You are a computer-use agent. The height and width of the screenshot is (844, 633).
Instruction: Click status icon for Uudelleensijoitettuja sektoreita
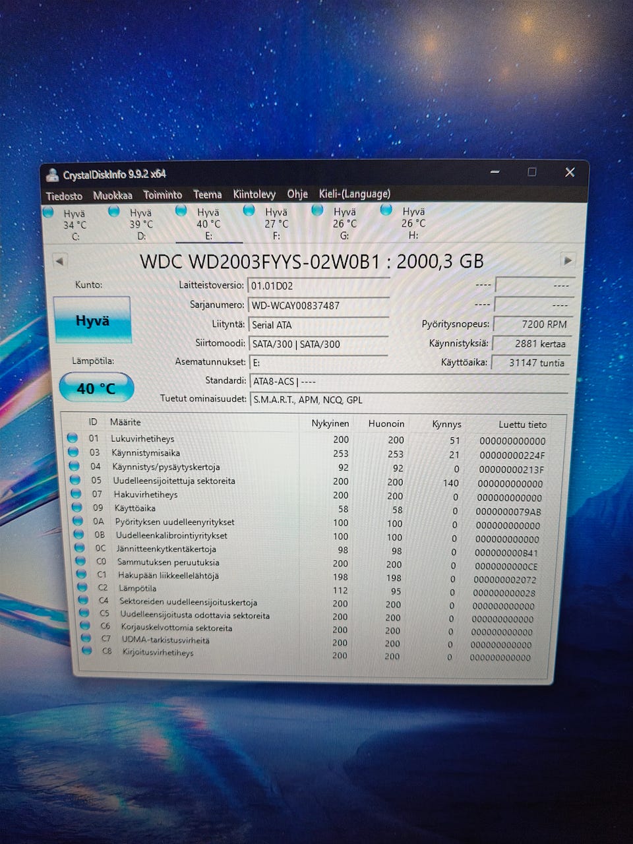click(75, 480)
